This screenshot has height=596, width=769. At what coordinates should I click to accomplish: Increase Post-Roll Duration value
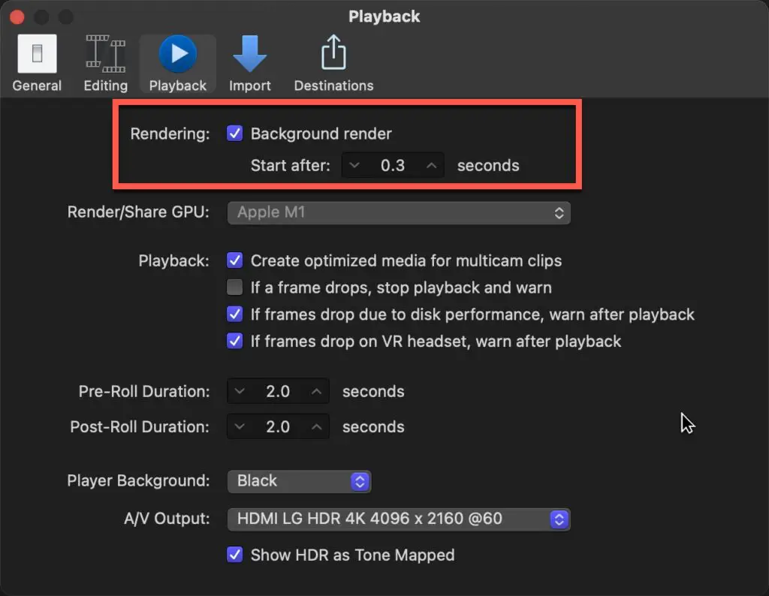coord(316,427)
